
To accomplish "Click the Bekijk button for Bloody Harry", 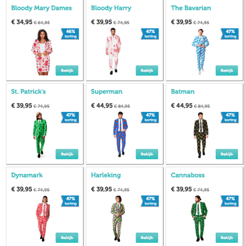I will tap(147, 70).
